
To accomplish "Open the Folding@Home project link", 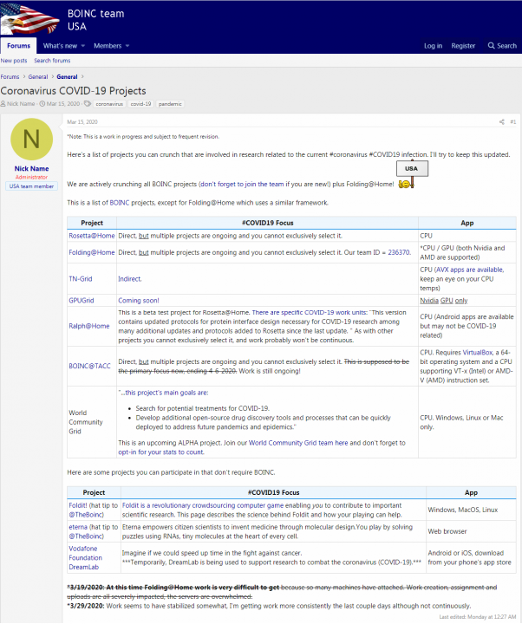I will (x=92, y=252).
